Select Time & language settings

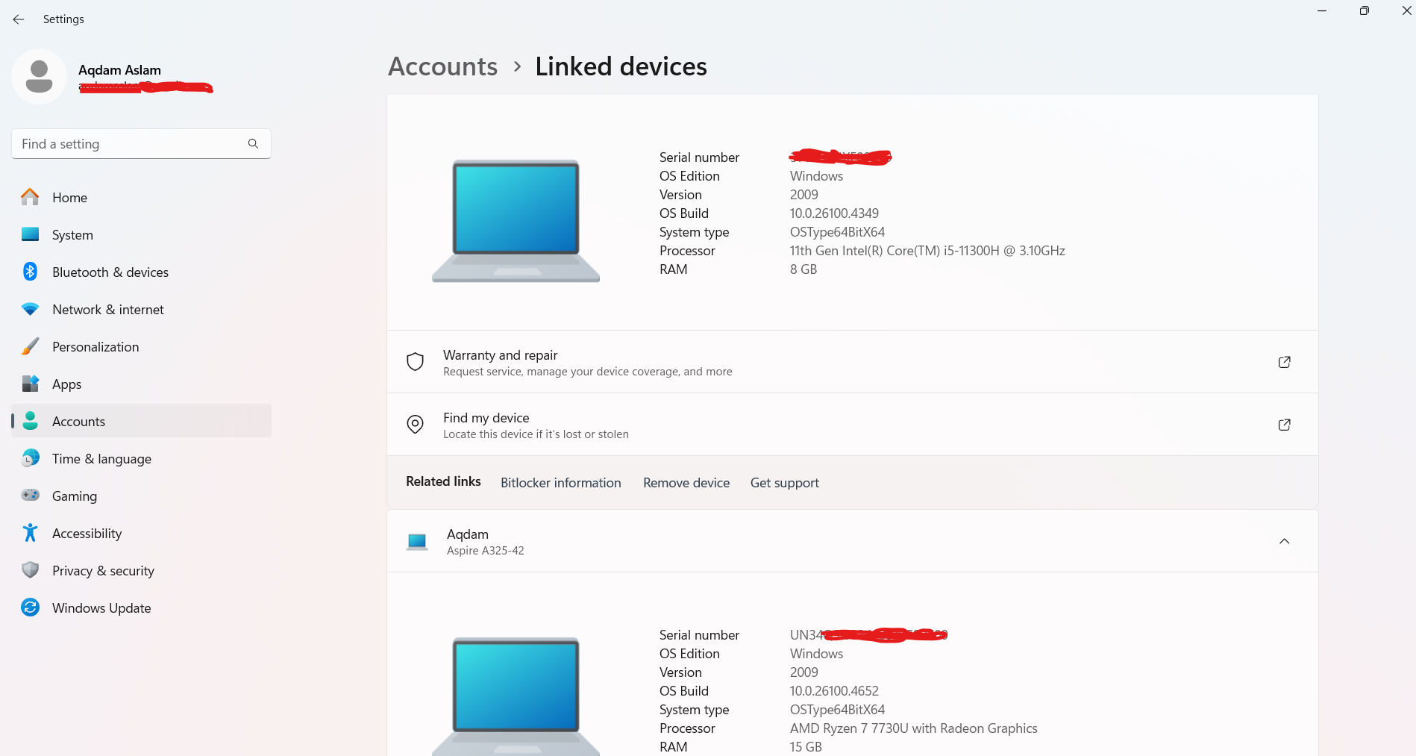pyautogui.click(x=101, y=458)
